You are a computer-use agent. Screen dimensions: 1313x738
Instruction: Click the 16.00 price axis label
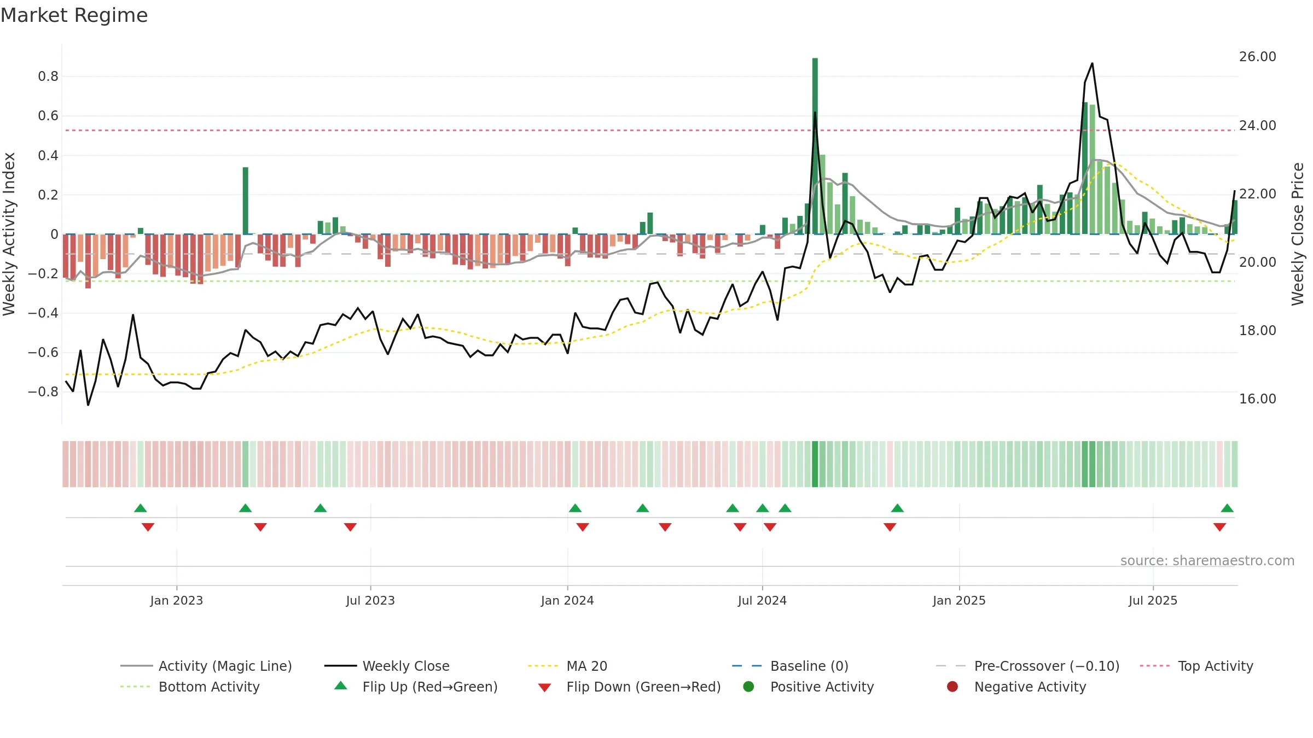(x=1258, y=399)
